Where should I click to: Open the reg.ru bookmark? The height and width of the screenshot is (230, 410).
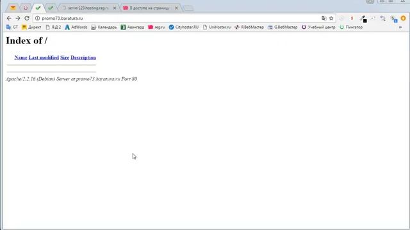[x=156, y=27]
